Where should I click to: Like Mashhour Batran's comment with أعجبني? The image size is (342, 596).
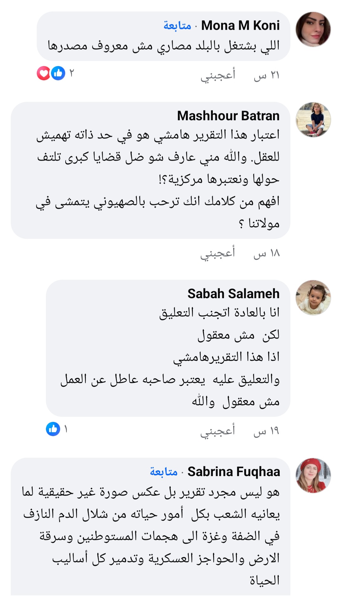[218, 253]
